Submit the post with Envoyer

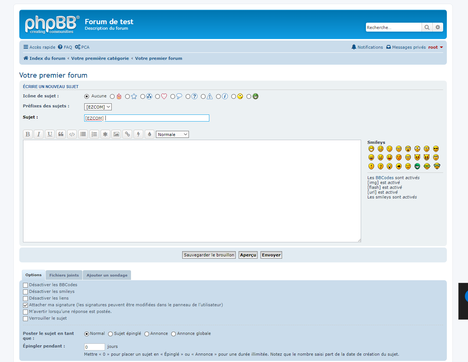[271, 255]
